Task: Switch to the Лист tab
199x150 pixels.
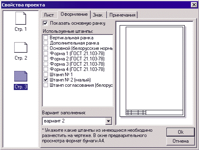Action: [49, 15]
